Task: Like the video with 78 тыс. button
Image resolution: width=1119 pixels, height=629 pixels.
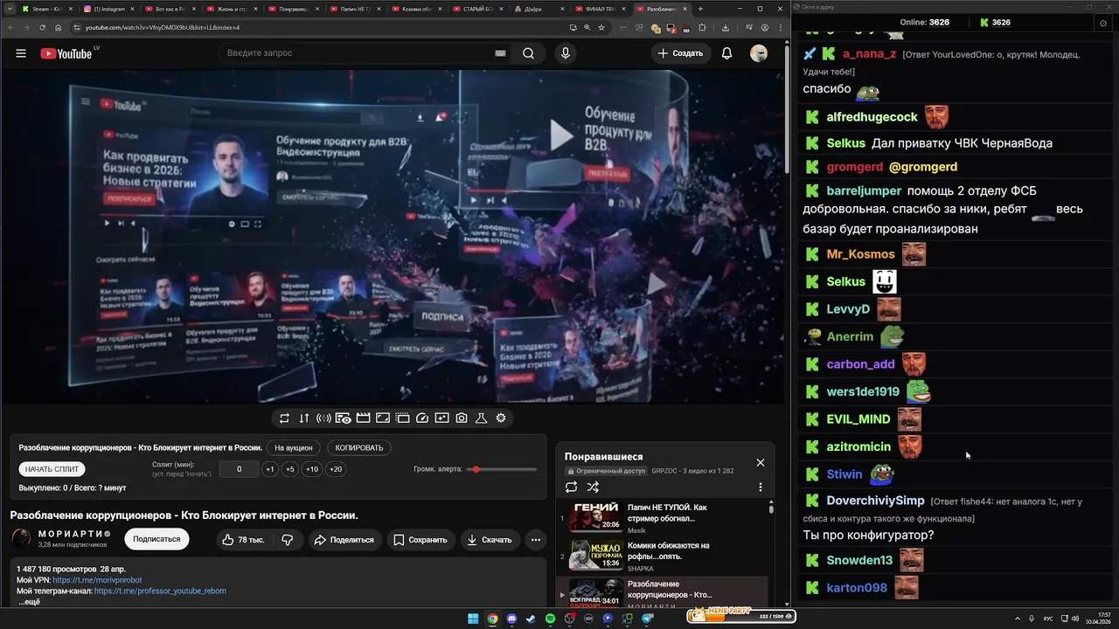Action: click(244, 540)
